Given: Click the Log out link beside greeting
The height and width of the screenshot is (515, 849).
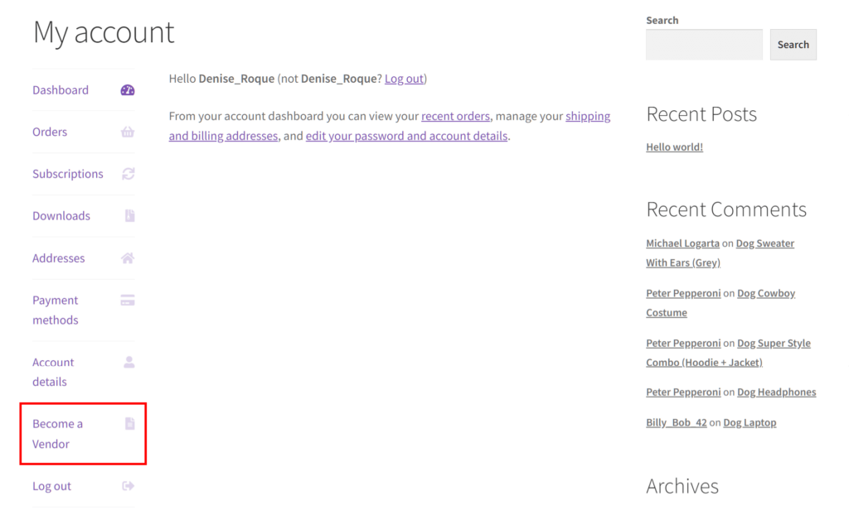Looking at the screenshot, I should tap(404, 79).
